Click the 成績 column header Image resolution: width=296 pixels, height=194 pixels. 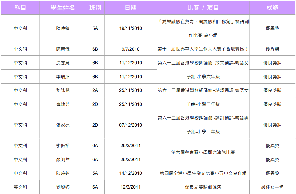point(272,8)
